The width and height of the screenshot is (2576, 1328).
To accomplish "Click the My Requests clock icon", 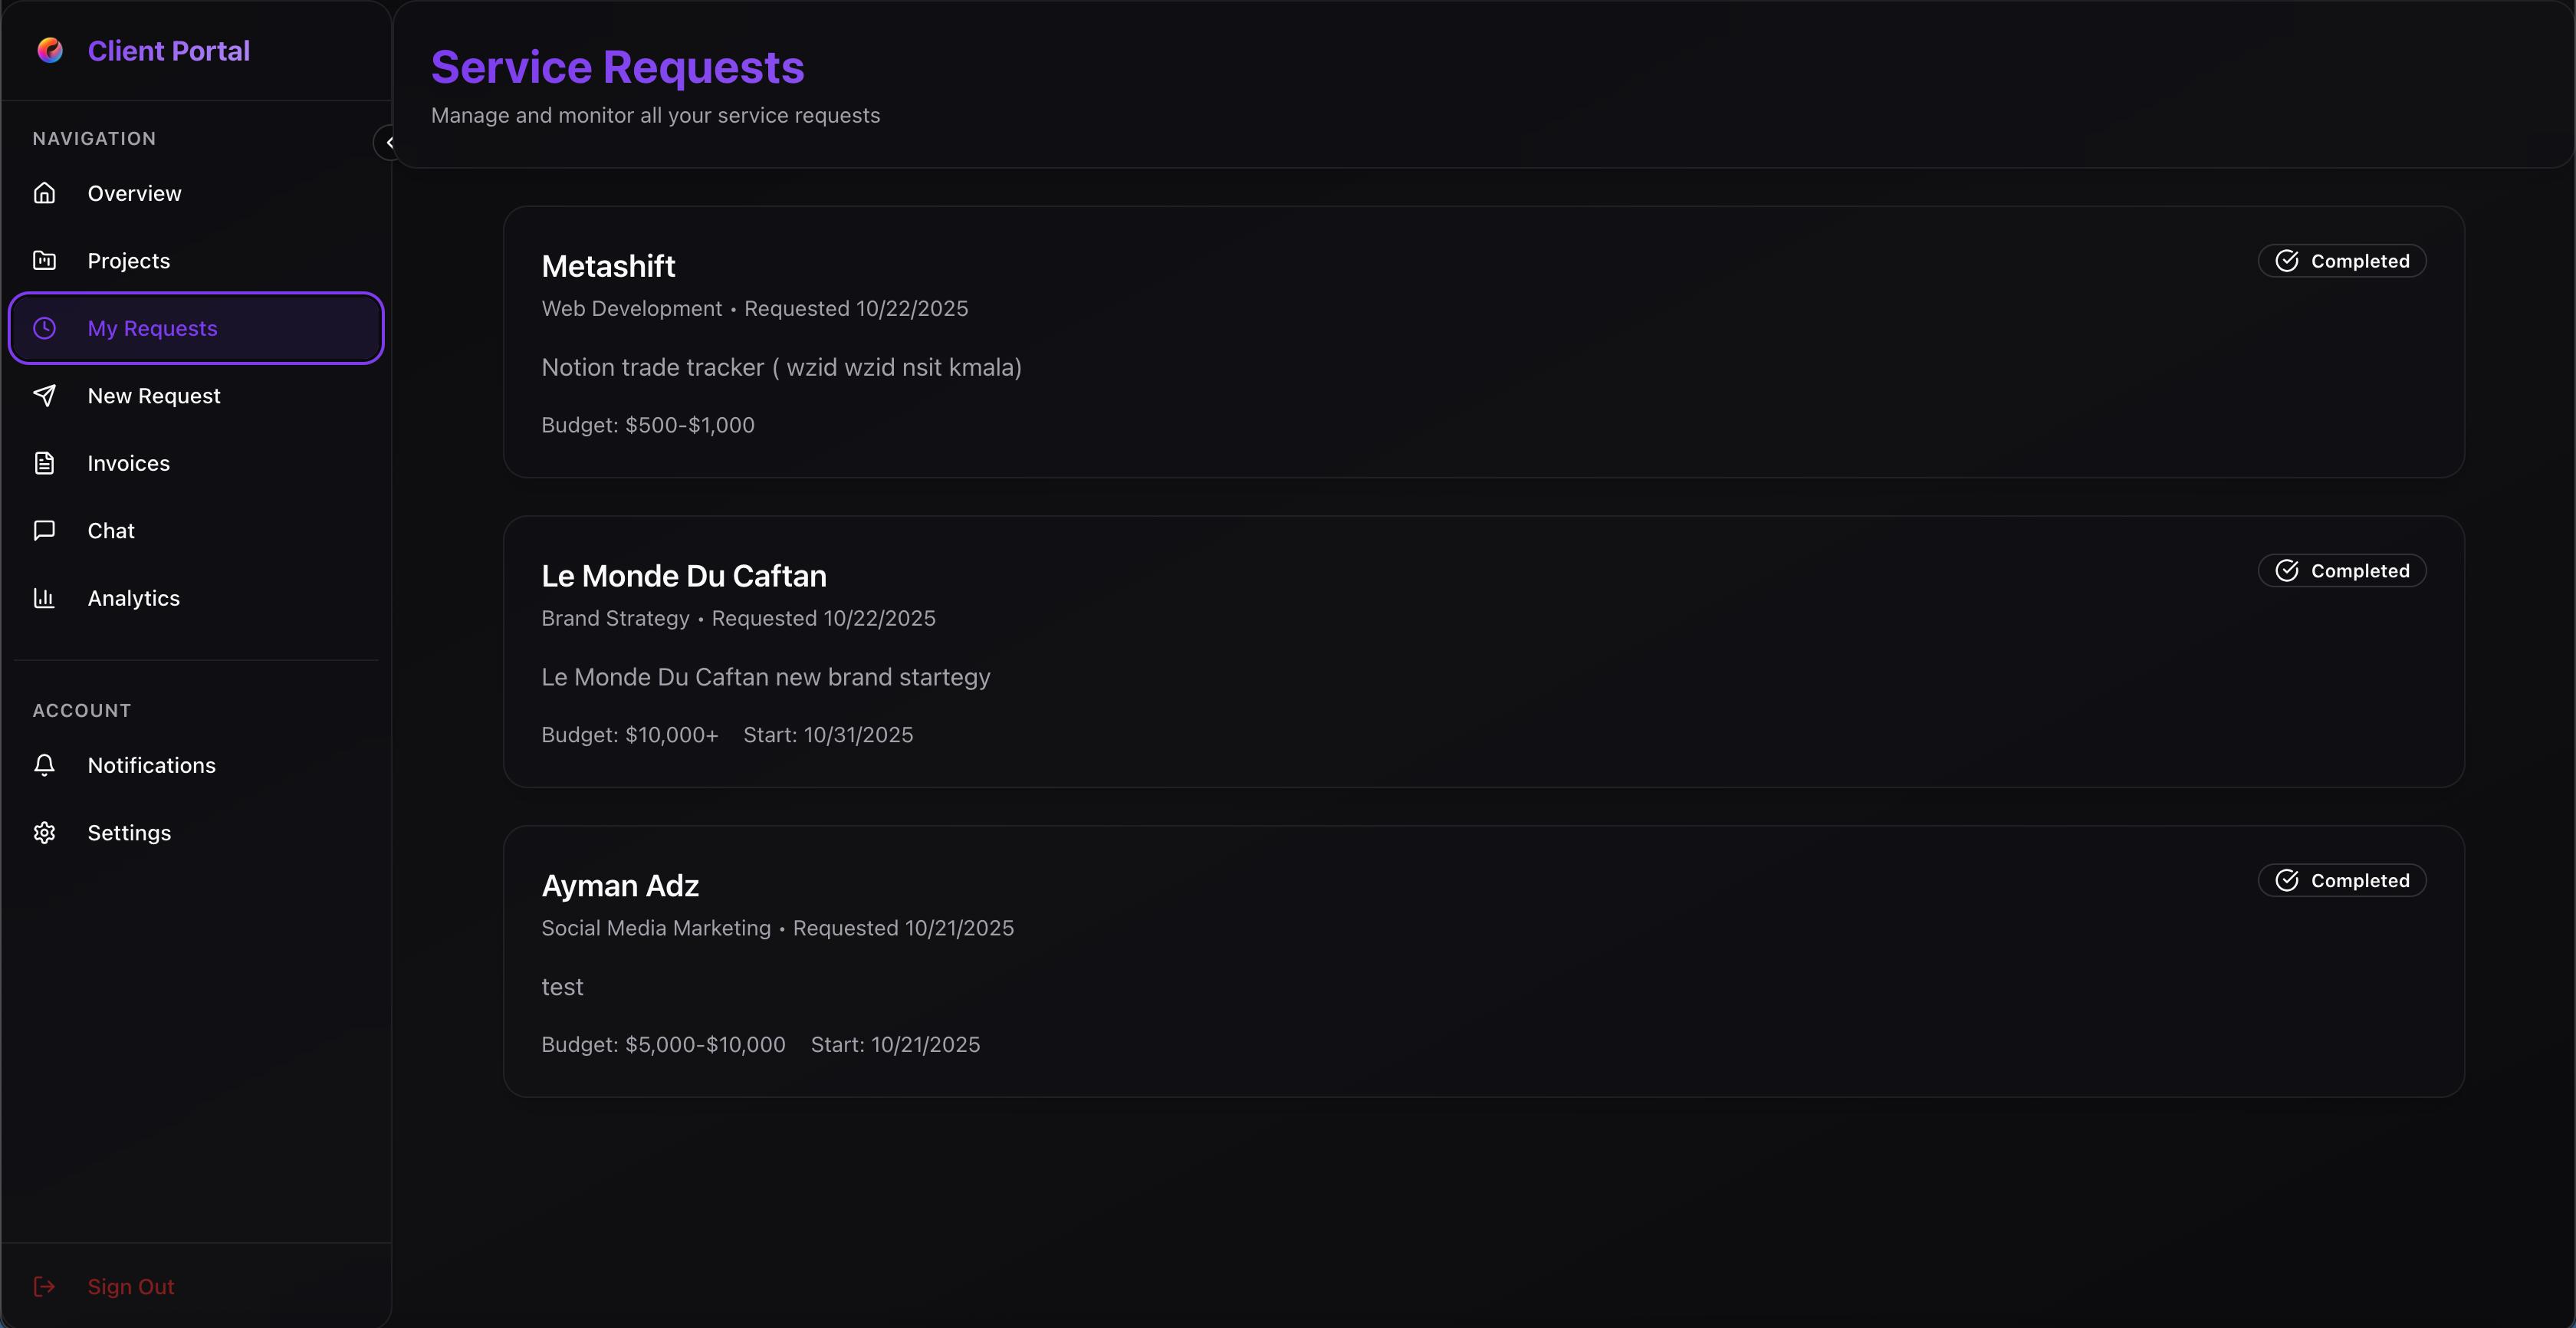I will pyautogui.click(x=45, y=328).
